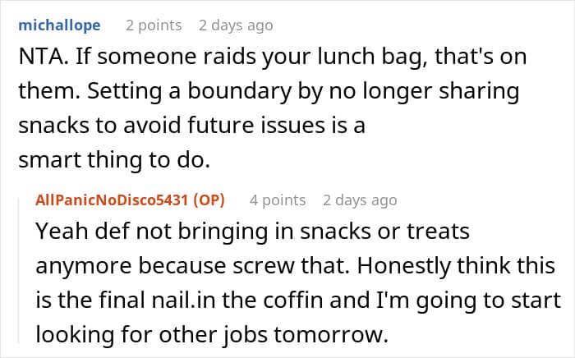Click the word "NTA" in the first comment
The image size is (575, 358).
click(36, 58)
